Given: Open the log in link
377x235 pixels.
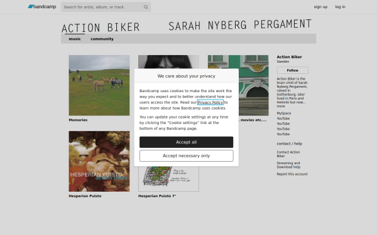Looking at the screenshot, I should [x=340, y=7].
